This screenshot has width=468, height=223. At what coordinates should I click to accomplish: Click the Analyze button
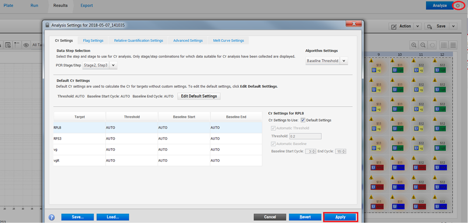(x=440, y=5)
